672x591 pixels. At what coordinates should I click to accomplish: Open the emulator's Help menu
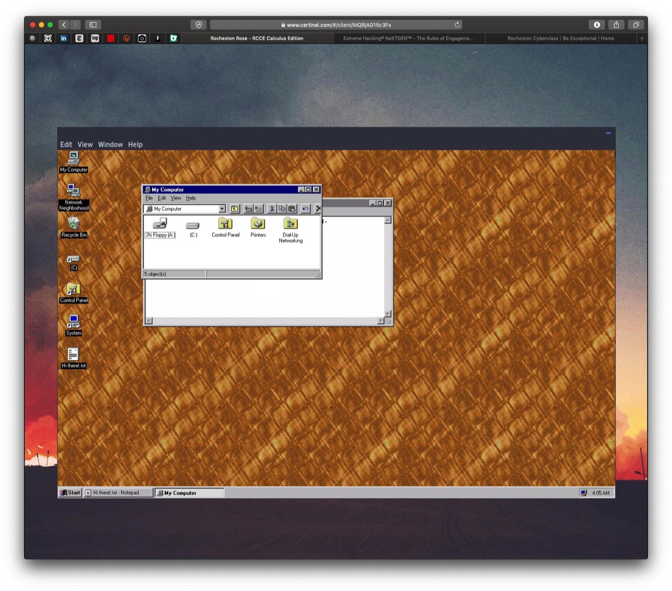click(x=136, y=144)
